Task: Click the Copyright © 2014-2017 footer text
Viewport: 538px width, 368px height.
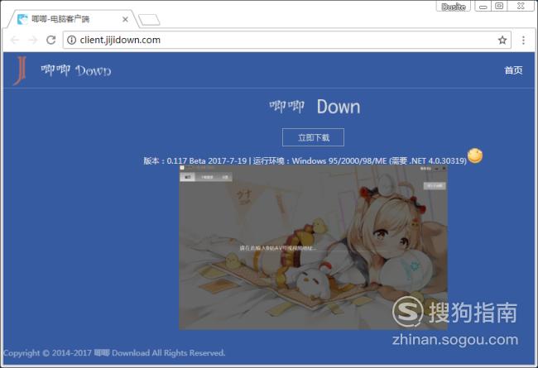Action: point(114,353)
